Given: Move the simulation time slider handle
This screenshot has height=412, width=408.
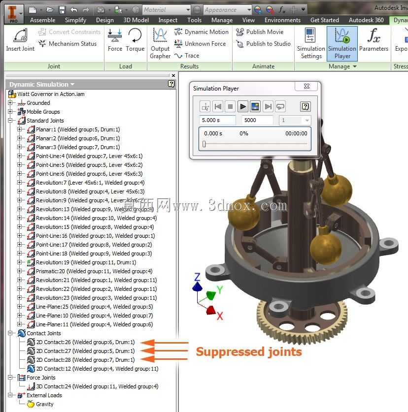Looking at the screenshot, I should click(204, 144).
